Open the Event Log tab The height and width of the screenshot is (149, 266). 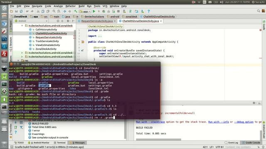coord(232,142)
